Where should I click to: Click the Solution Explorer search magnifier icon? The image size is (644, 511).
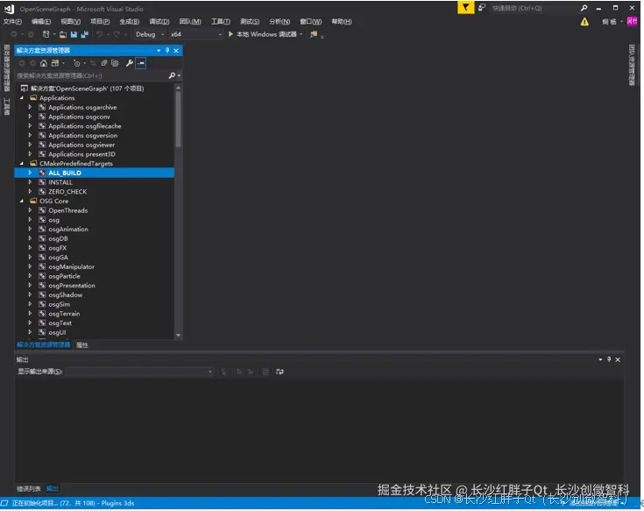[172, 75]
